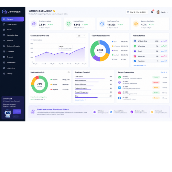Click the Returns & Refunds intent row
Viewport: 172px width, 172px height.
[94, 85]
